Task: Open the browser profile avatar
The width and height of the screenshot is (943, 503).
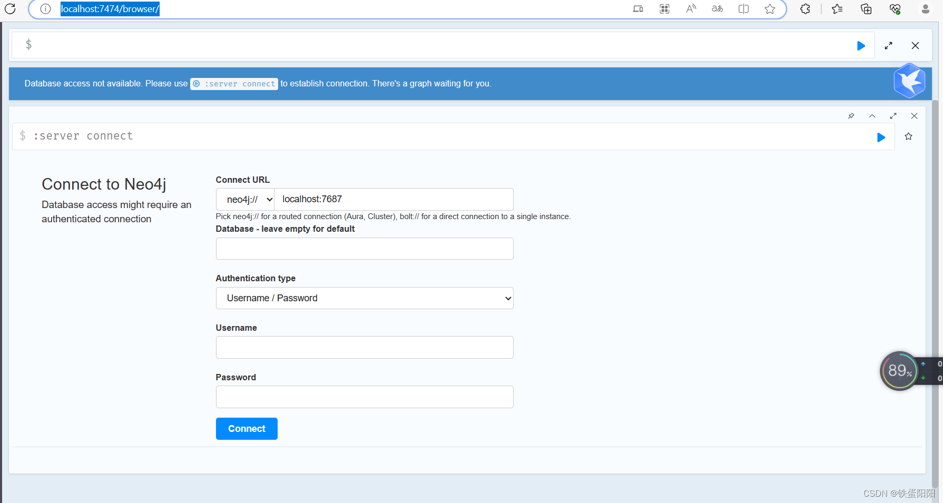Action: [x=926, y=9]
